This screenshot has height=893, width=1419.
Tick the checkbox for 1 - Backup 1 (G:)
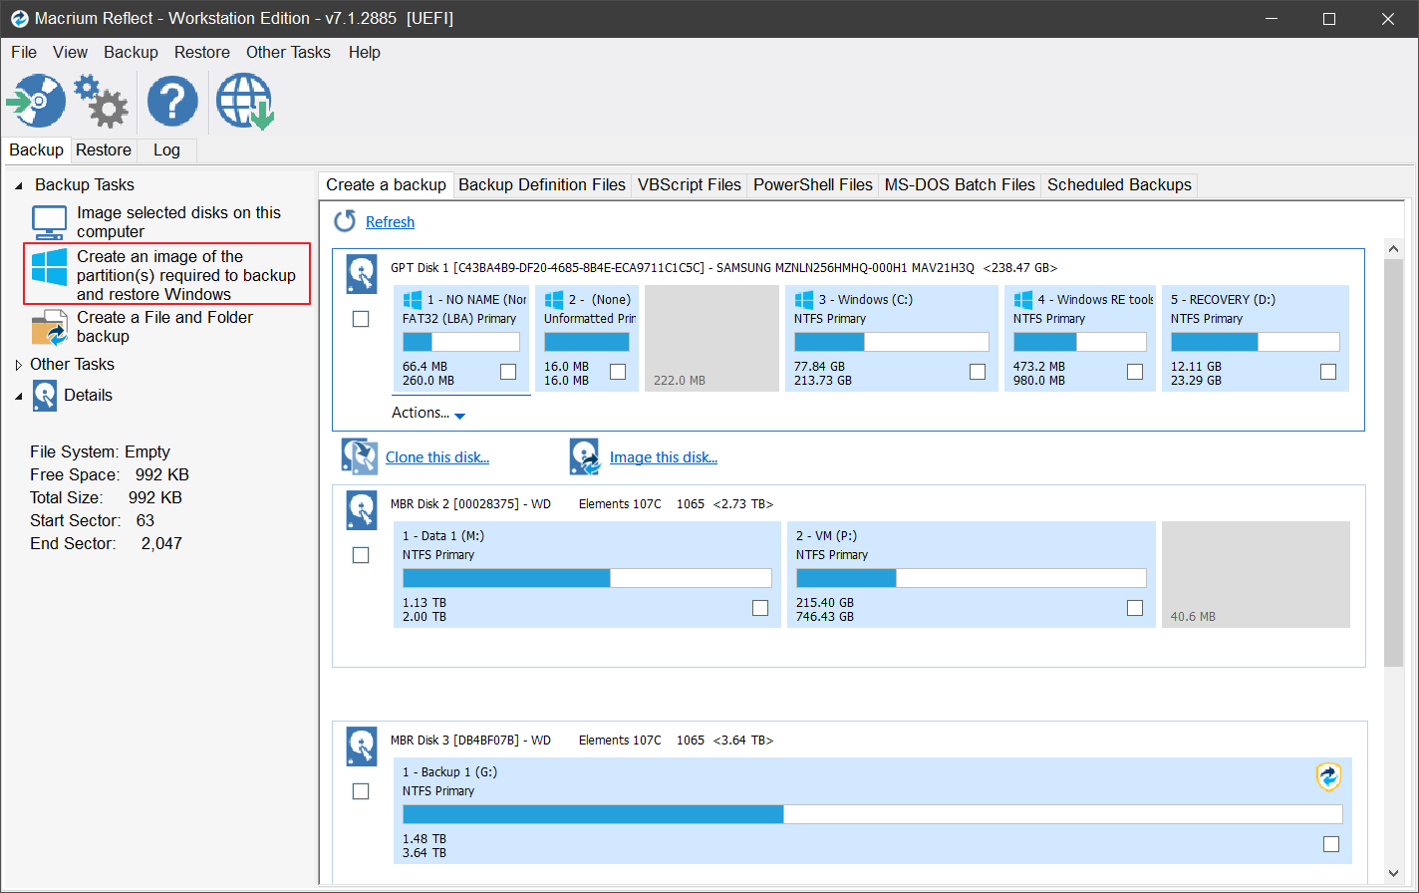point(1331,844)
